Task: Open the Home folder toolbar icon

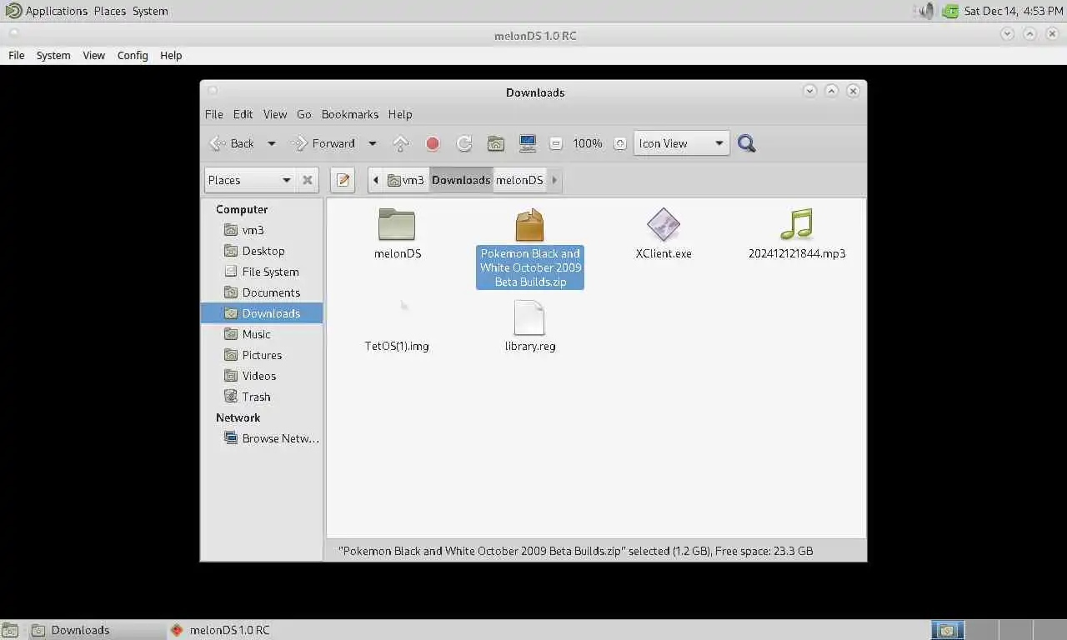Action: (x=496, y=143)
